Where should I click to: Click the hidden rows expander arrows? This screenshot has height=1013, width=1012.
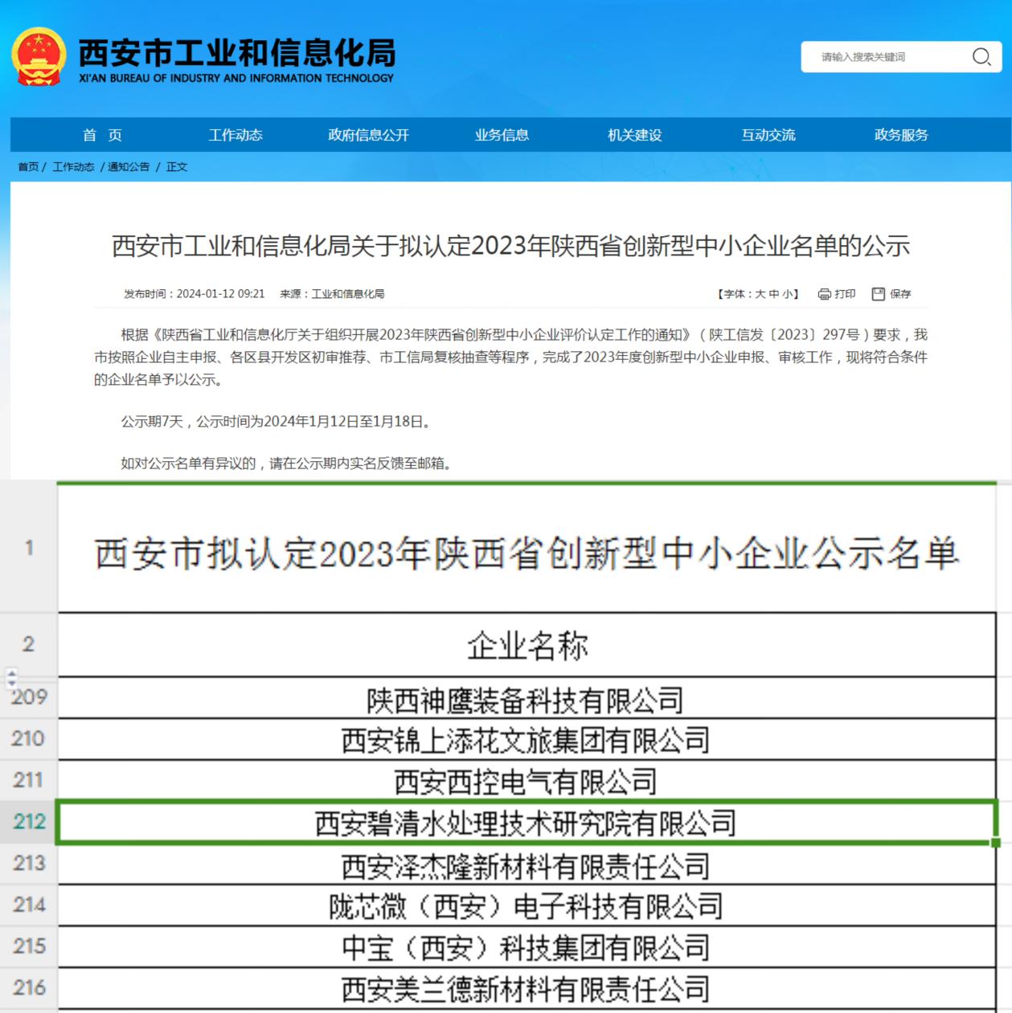(x=11, y=677)
